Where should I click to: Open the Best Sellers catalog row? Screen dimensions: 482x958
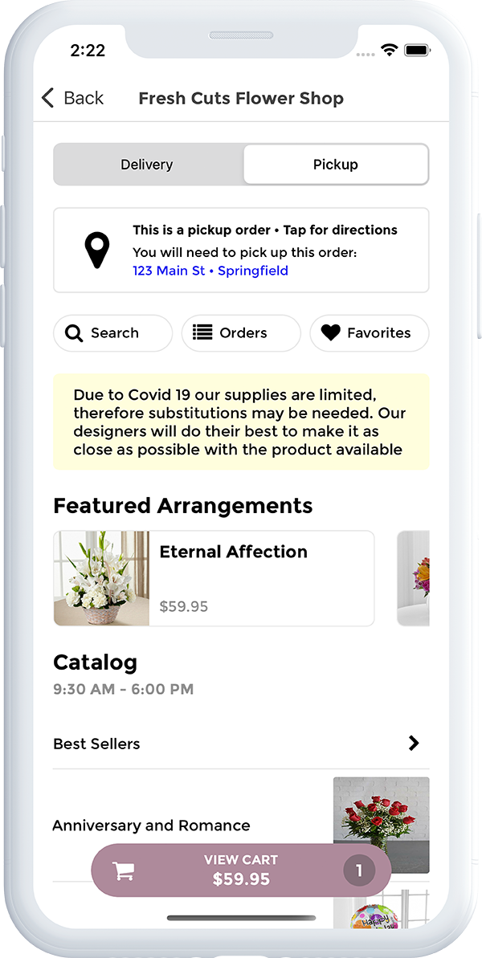96,744
